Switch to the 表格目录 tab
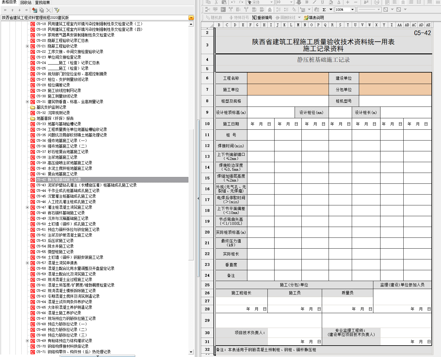This screenshot has width=441, height=357. 9,2
